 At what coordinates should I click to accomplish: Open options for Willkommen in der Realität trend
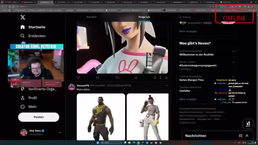[233, 52]
